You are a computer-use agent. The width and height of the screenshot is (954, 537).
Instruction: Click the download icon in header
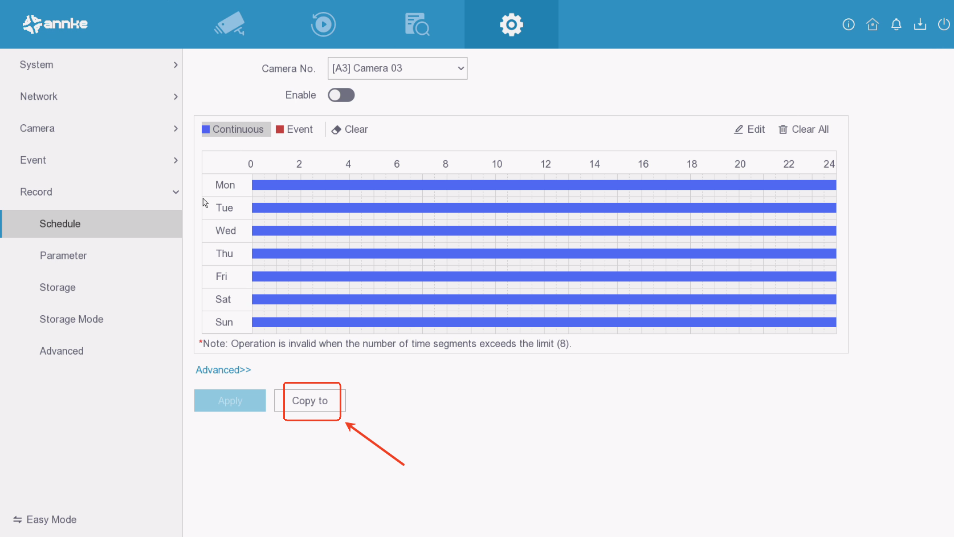[x=920, y=24]
